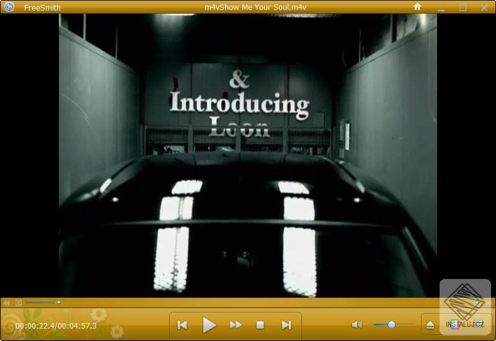Click the seek bar progress handle

[x=59, y=303]
